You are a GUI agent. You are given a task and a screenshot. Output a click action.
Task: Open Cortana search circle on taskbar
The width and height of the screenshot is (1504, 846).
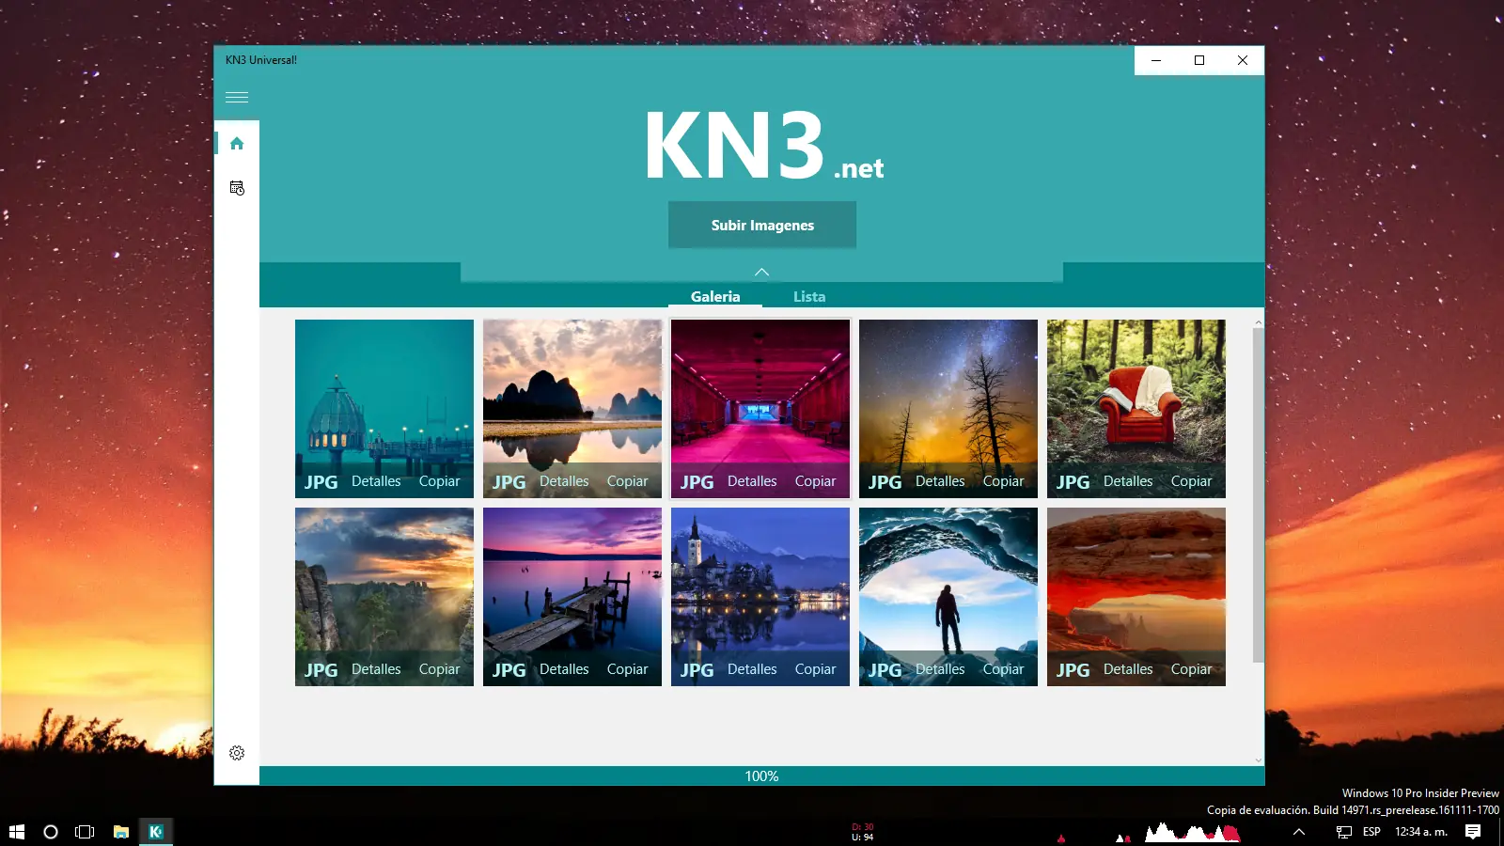[51, 832]
